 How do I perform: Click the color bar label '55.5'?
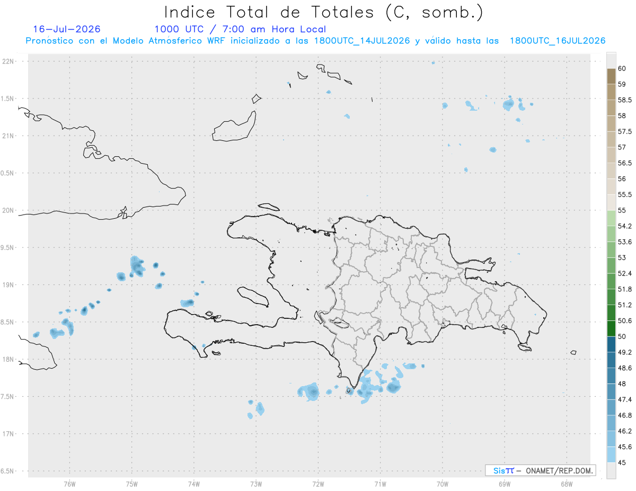(625, 194)
